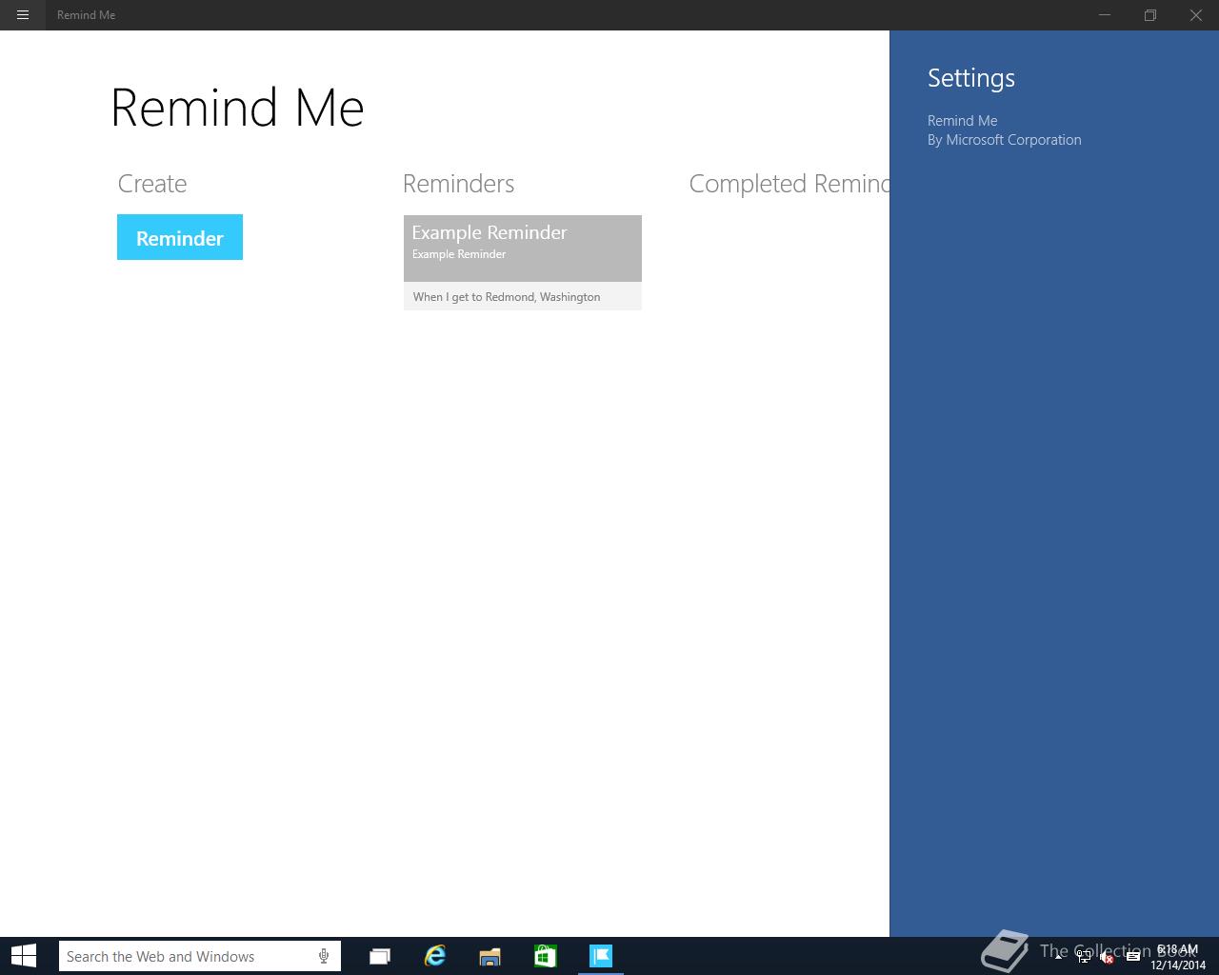Close the Remind Me window

pyautogui.click(x=1196, y=15)
